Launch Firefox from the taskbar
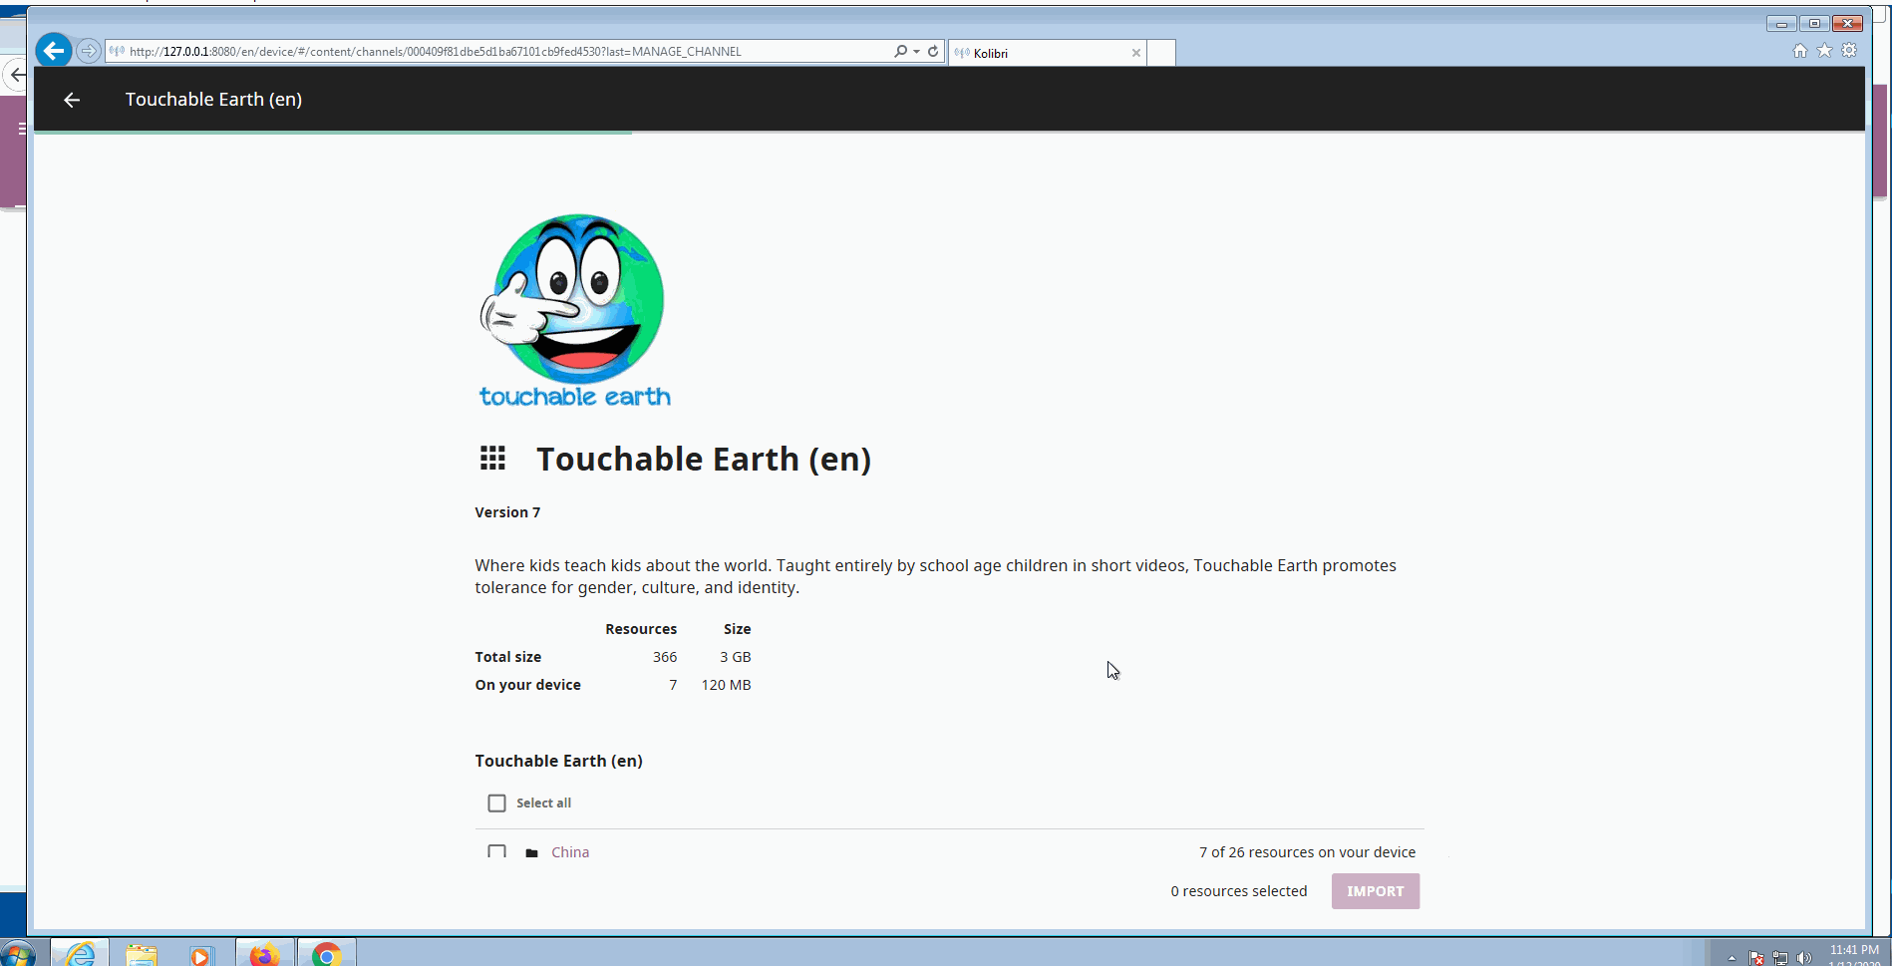Screen dimensions: 1892x966 263,953
